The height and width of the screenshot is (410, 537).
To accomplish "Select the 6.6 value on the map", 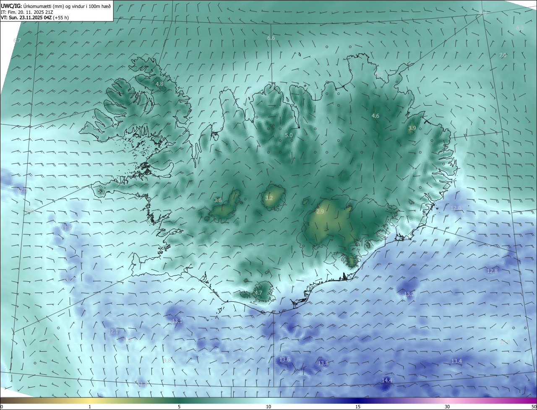I will [271, 38].
